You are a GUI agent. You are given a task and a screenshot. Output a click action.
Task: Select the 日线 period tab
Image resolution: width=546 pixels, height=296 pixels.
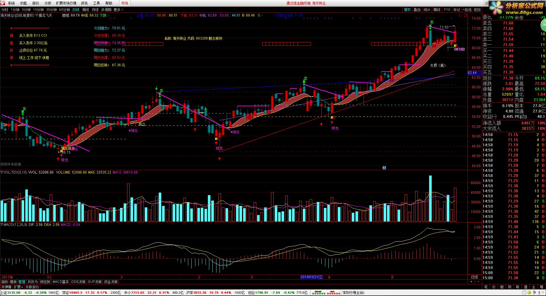click(x=76, y=10)
